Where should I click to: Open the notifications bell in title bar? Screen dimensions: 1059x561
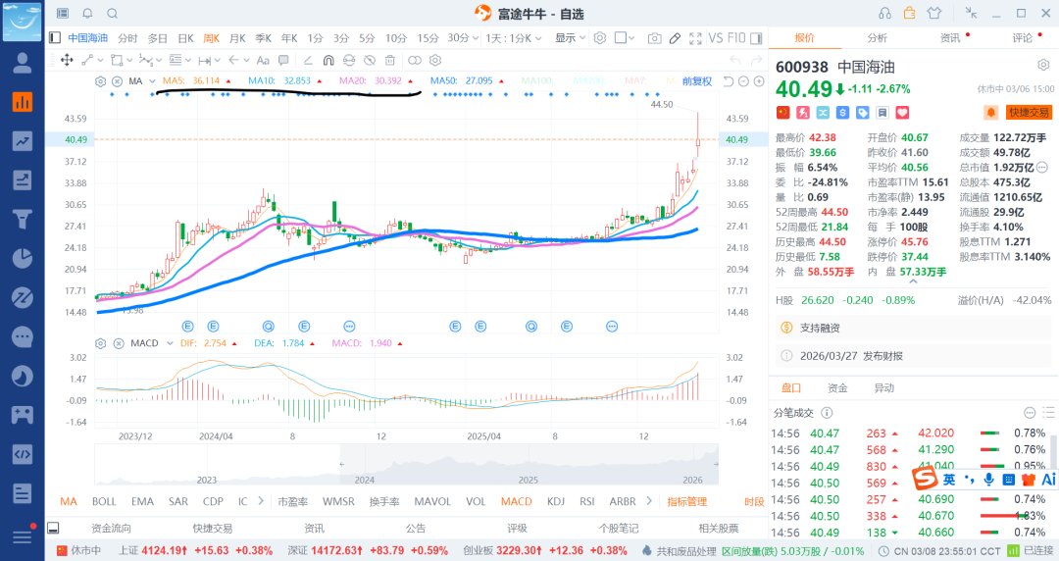click(x=87, y=14)
